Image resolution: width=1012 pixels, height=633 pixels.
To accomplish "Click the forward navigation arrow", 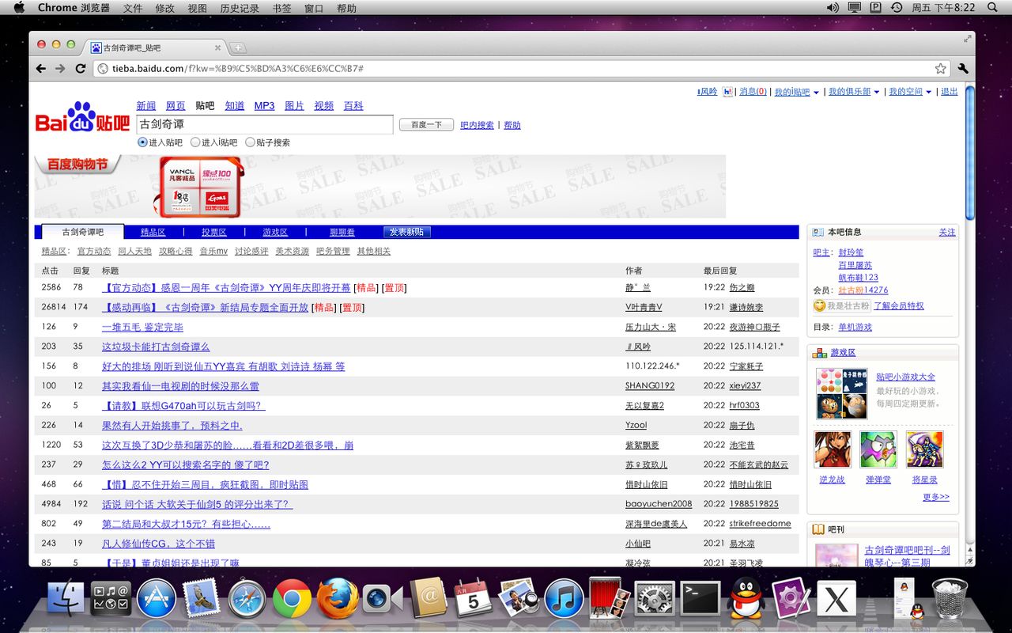I will (60, 69).
